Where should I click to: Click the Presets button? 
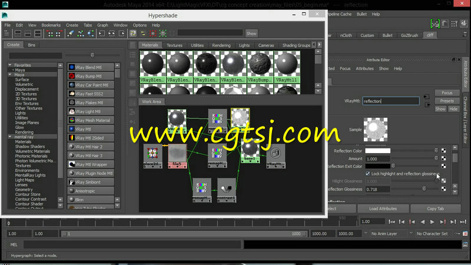447,101
